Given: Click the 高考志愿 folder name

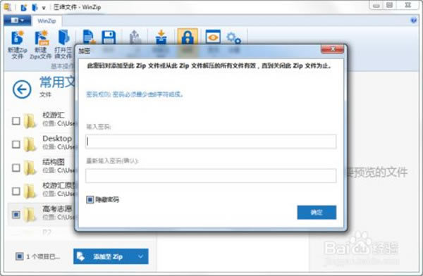Looking at the screenshot, I should pos(57,208).
